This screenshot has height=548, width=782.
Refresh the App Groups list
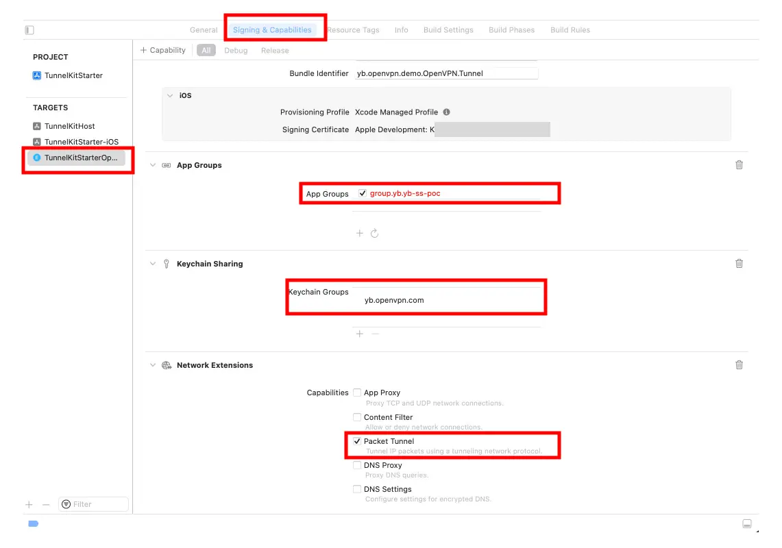point(375,234)
